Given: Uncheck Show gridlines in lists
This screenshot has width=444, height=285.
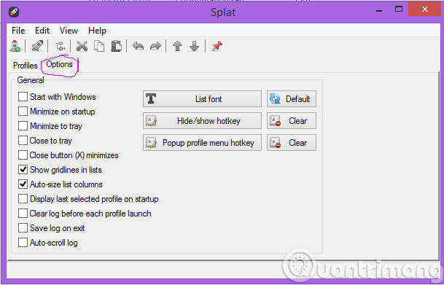Looking at the screenshot, I should tap(23, 170).
